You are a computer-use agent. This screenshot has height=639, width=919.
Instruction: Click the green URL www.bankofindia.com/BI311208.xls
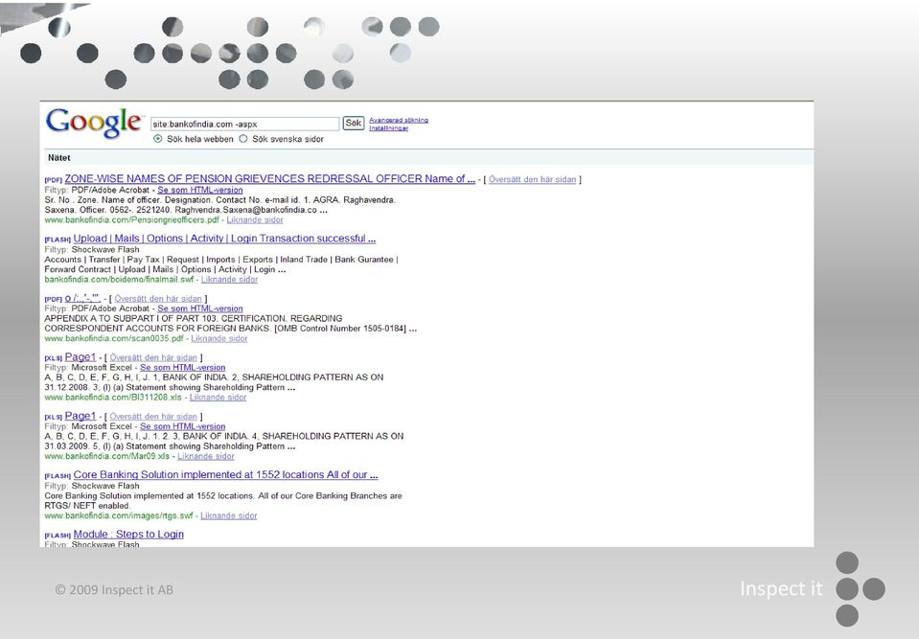[113, 398]
